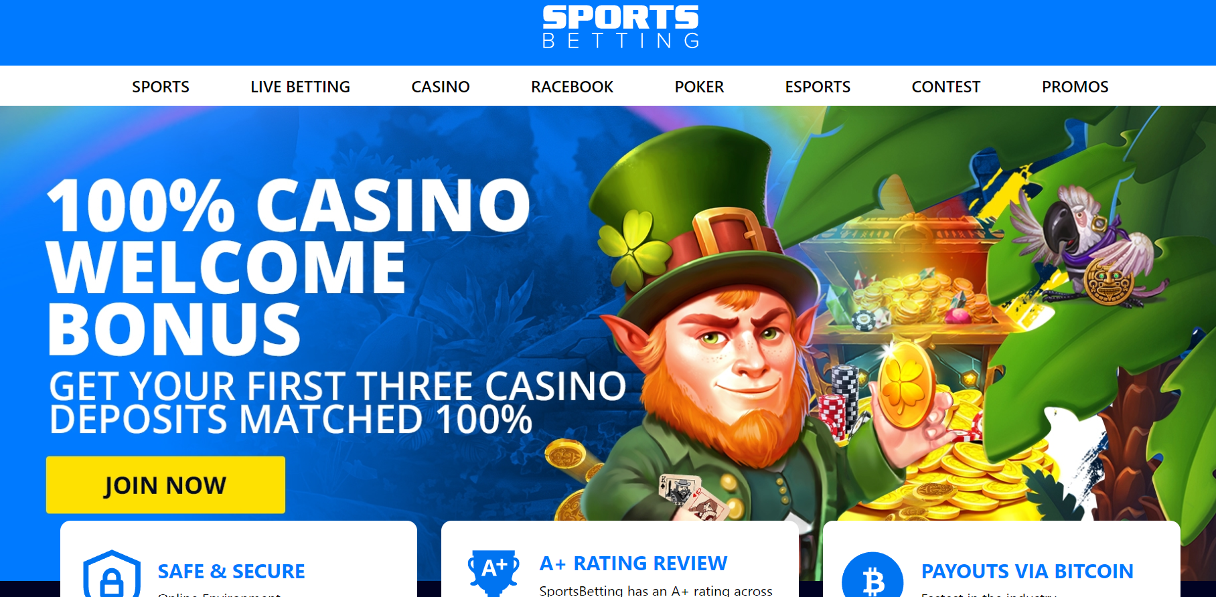
Task: Click the SportsBetting logo at top
Action: click(x=621, y=27)
